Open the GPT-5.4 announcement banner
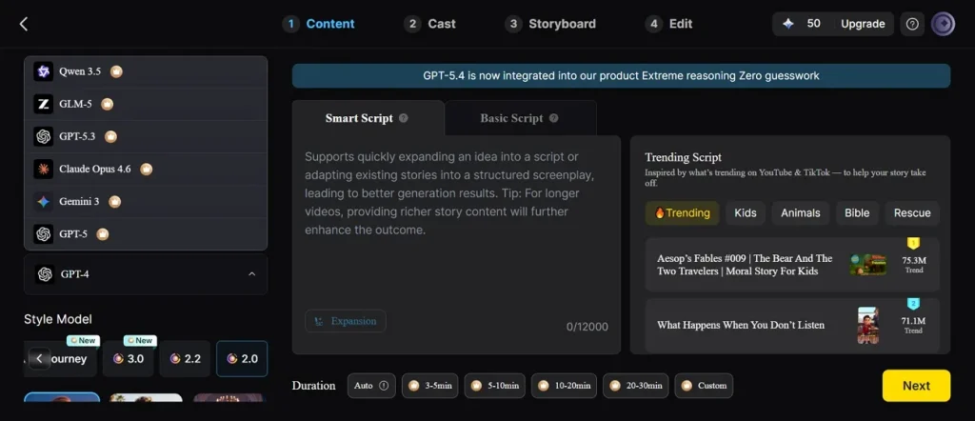Viewport: 975px width, 421px height. tap(621, 76)
